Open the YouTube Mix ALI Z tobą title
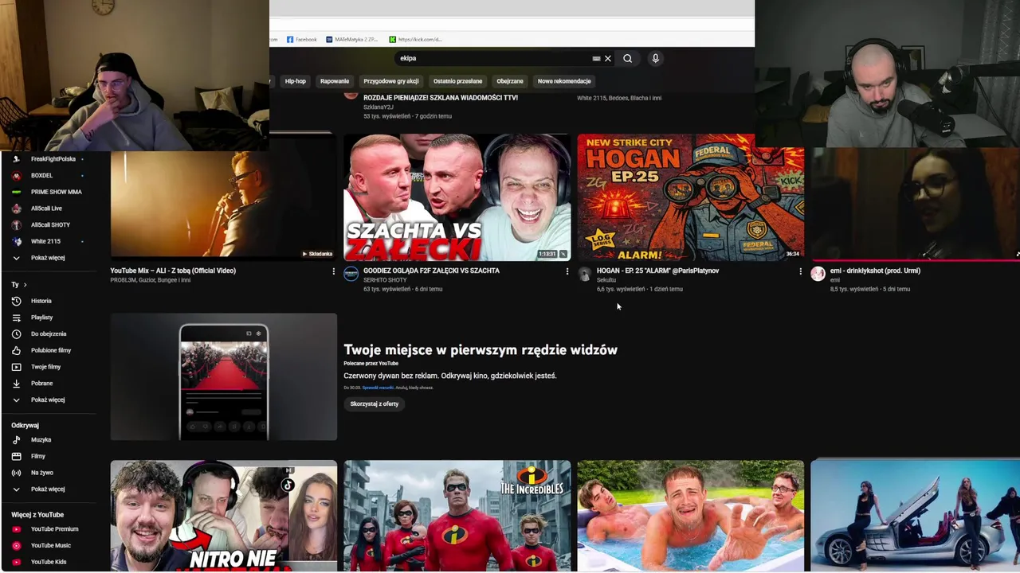This screenshot has height=573, width=1020. click(173, 271)
